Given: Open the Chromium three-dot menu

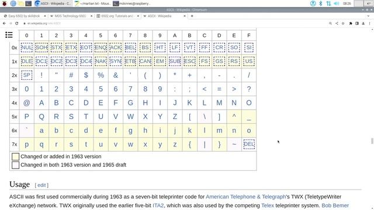Looking at the screenshot, I should click(x=369, y=23).
